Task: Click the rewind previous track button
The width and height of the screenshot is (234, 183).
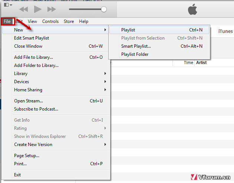Action: (x=24, y=9)
